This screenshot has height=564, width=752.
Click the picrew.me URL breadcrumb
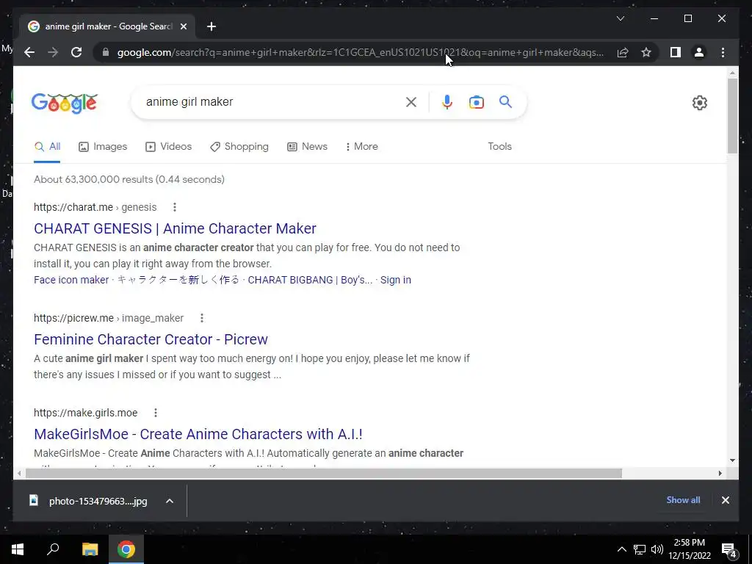point(109,318)
